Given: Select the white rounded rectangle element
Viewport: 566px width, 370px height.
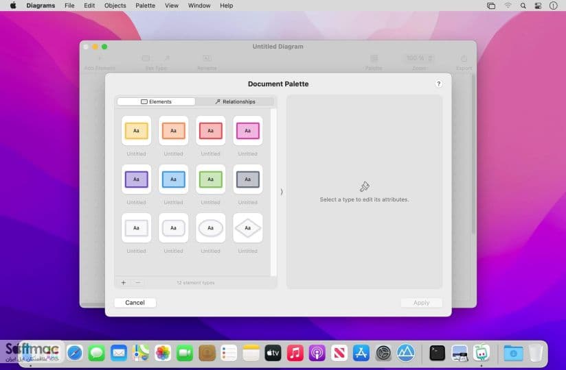Looking at the screenshot, I should tap(173, 228).
